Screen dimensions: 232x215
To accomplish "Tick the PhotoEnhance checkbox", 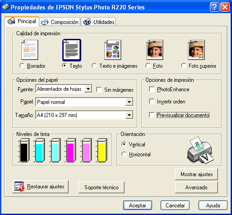I will (x=152, y=89).
